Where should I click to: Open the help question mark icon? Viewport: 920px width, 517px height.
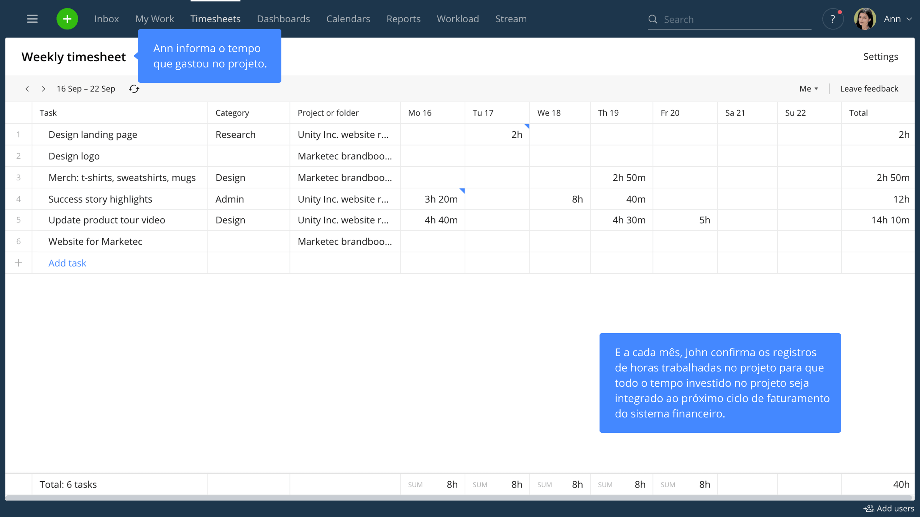(833, 19)
